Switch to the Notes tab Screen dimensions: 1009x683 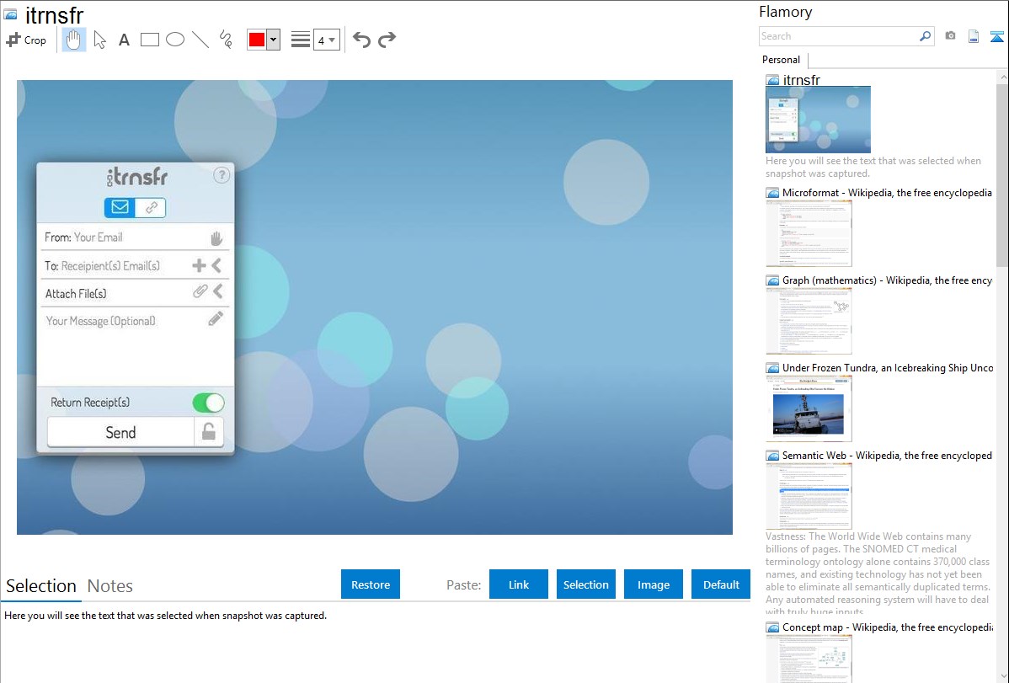(x=110, y=586)
